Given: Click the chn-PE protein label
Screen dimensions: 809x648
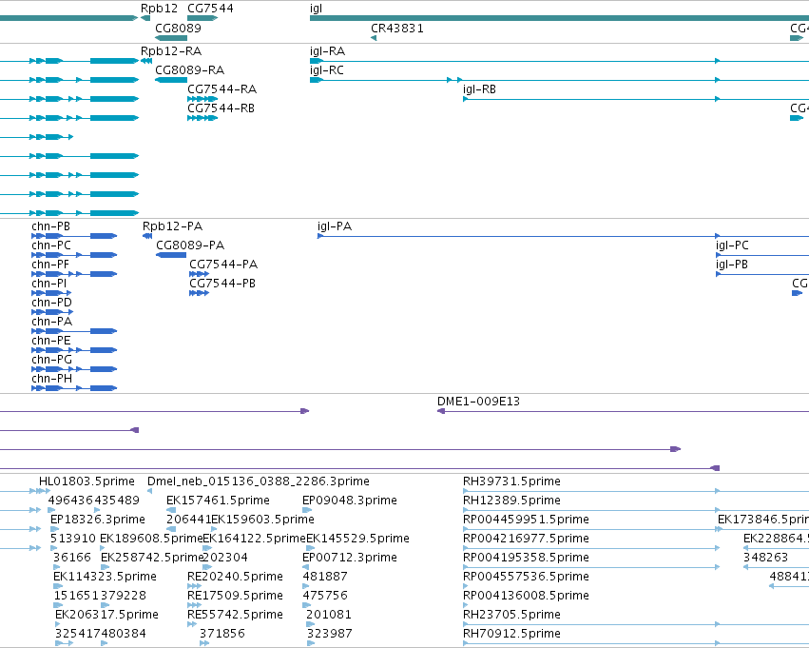Looking at the screenshot, I should (x=51, y=341).
